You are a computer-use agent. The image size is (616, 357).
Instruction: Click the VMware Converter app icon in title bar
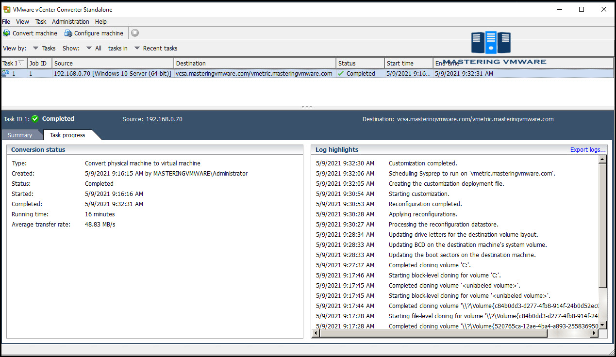pos(7,9)
